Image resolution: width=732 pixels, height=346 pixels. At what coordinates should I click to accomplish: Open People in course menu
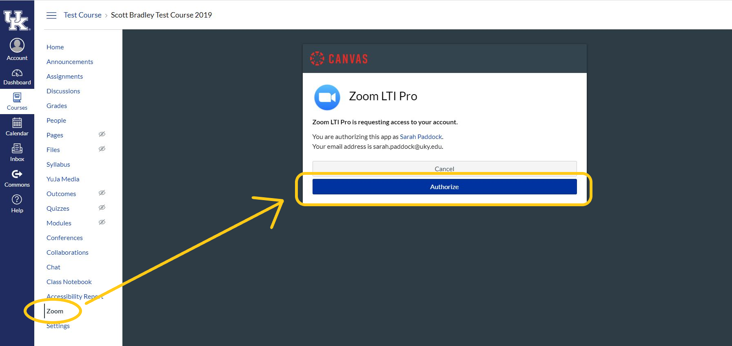[56, 120]
